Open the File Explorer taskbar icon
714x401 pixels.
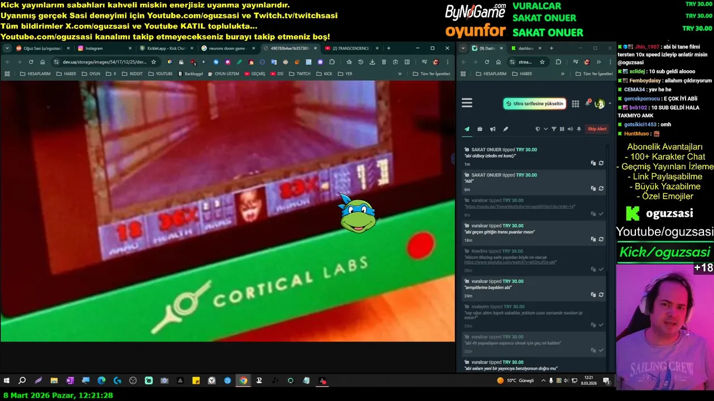point(54,381)
